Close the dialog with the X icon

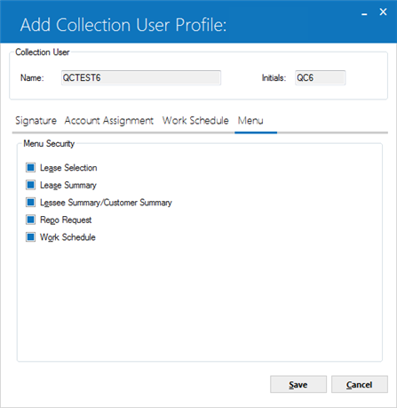[x=383, y=12]
